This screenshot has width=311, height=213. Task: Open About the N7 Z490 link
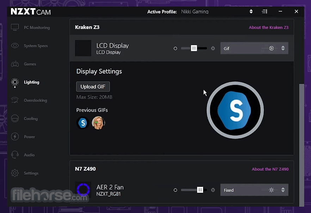(270, 169)
